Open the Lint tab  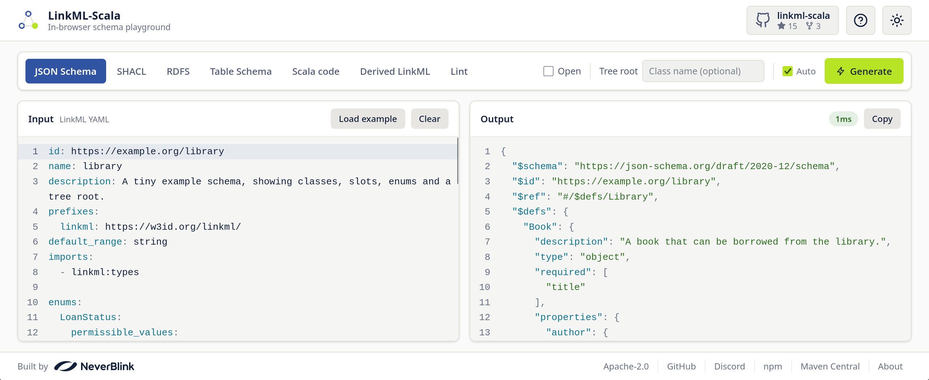coord(459,71)
